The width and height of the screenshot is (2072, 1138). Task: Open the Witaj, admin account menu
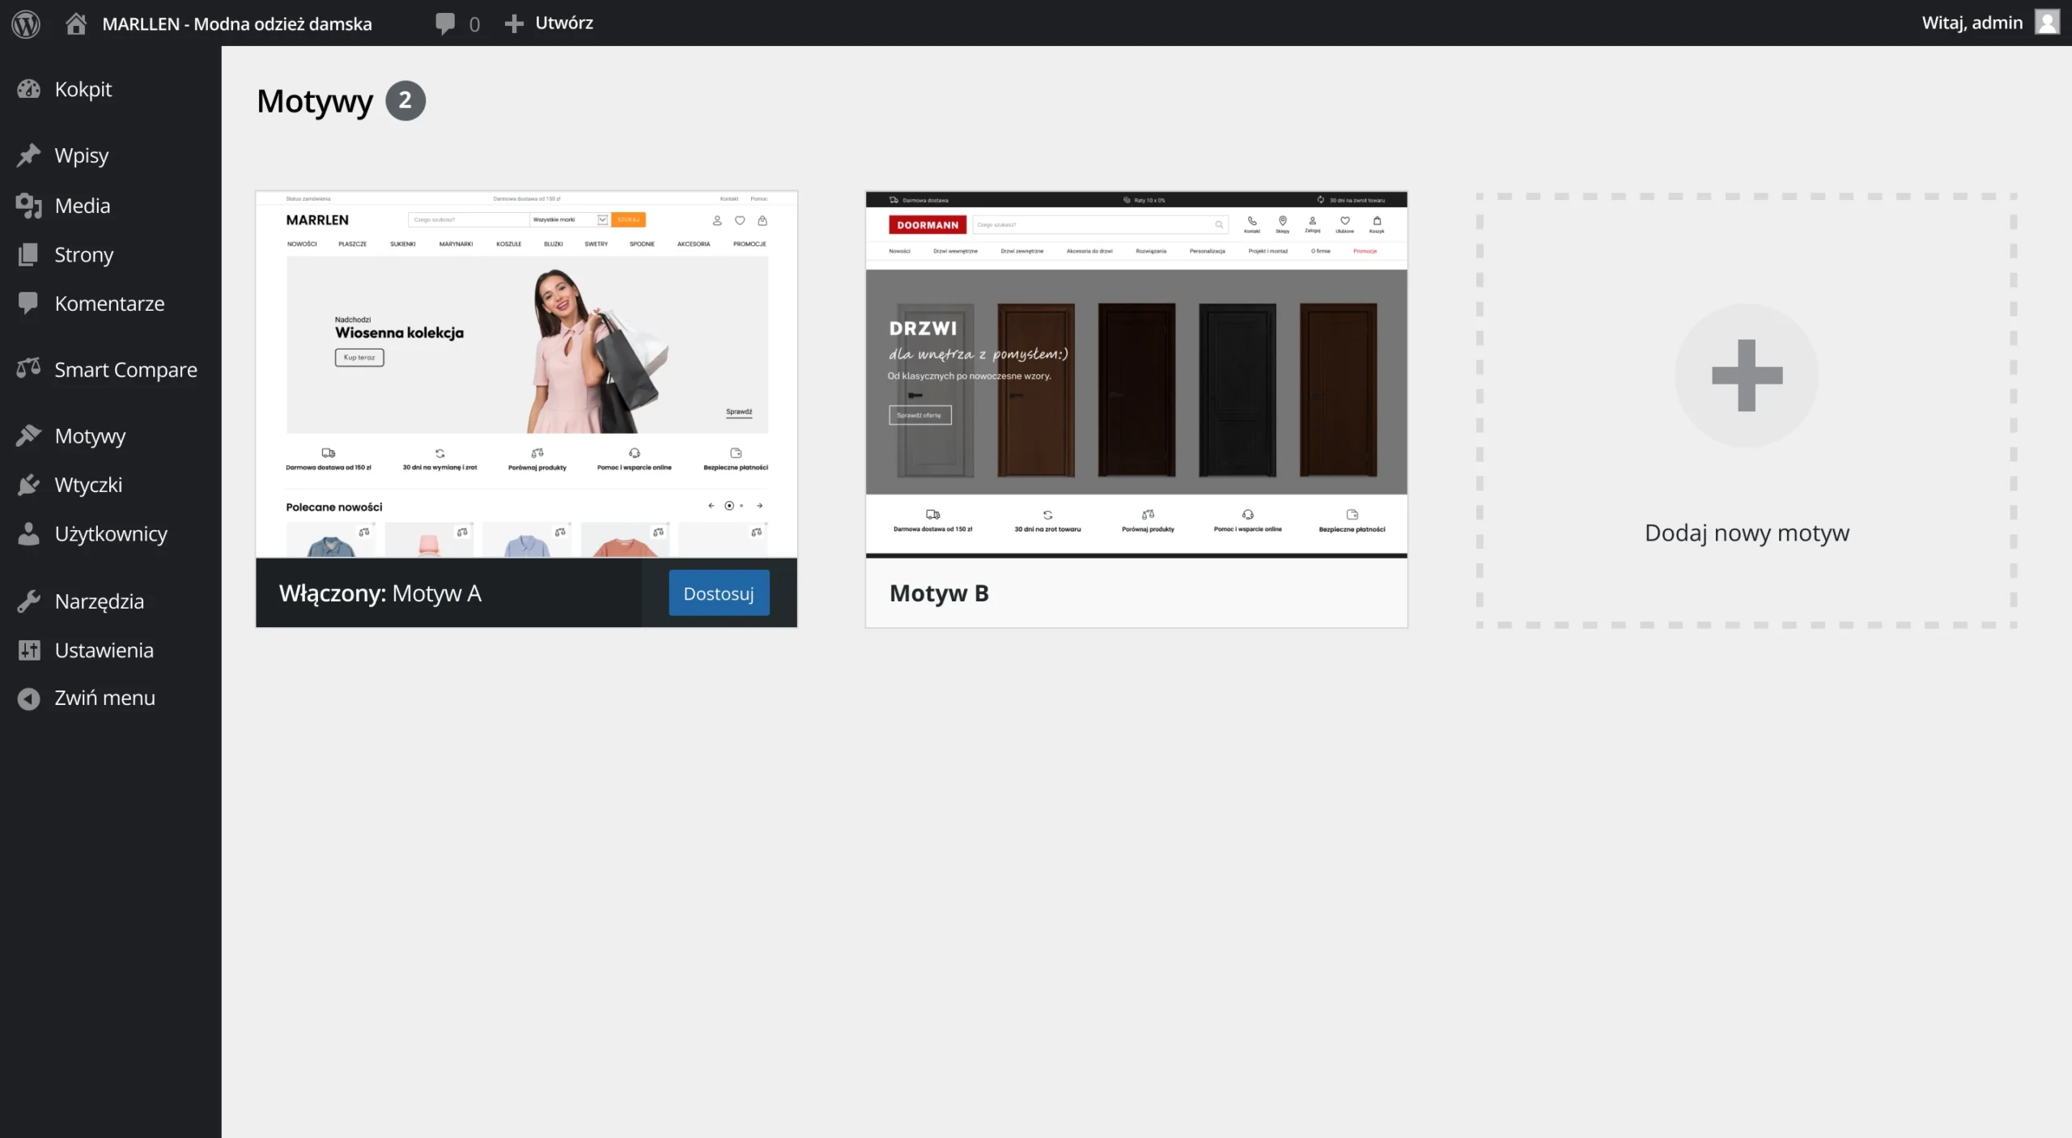click(x=1972, y=23)
